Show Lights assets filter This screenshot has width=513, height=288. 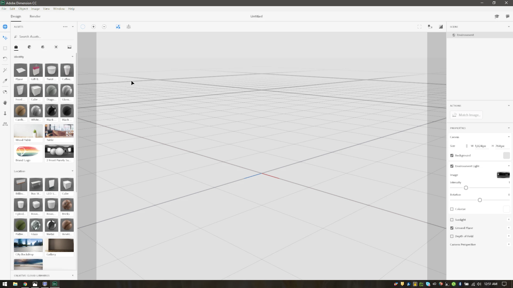[x=56, y=47]
